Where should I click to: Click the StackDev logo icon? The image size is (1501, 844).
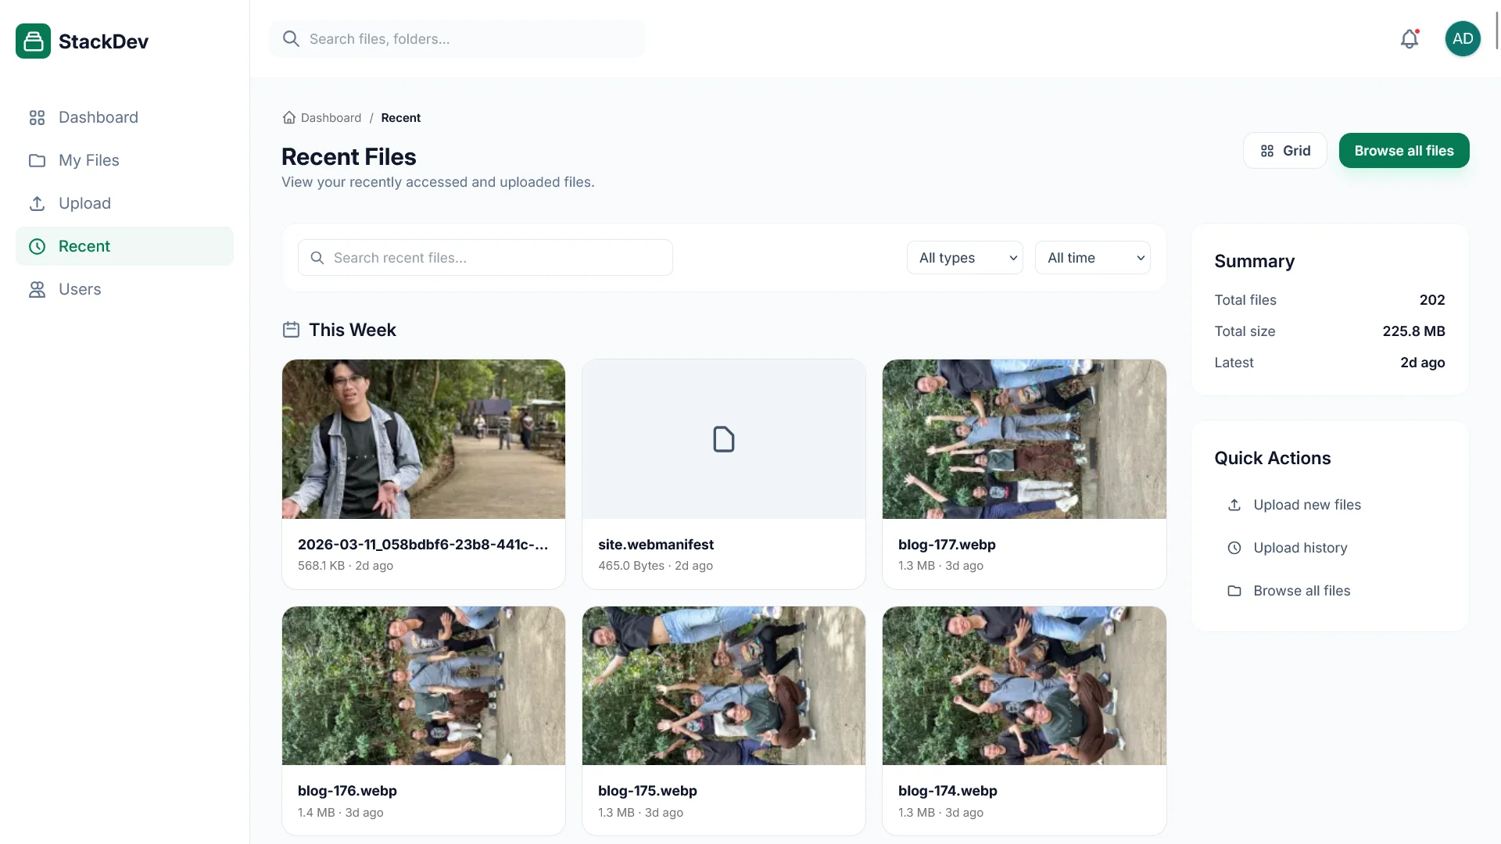(33, 41)
